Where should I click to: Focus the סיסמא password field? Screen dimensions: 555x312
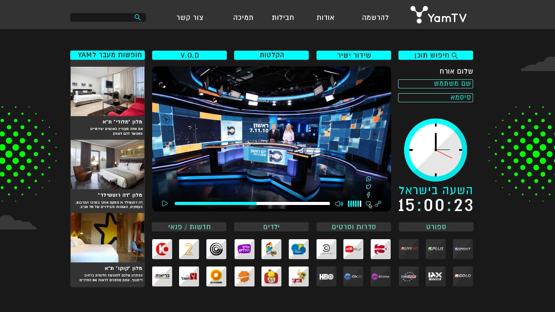pyautogui.click(x=436, y=97)
